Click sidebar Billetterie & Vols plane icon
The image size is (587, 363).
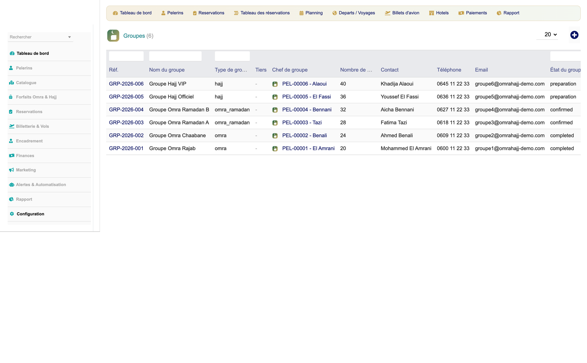point(11,126)
